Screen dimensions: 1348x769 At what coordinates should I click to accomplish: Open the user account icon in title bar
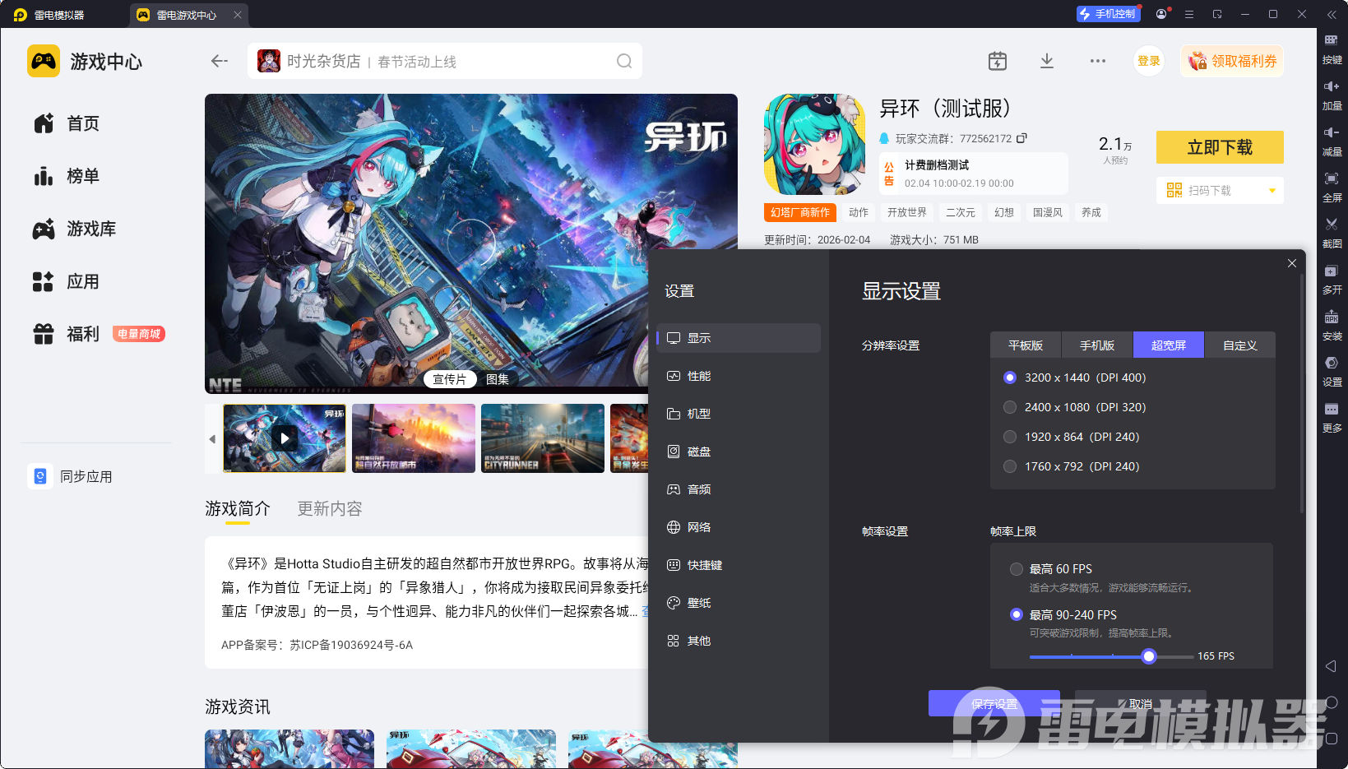coord(1161,14)
